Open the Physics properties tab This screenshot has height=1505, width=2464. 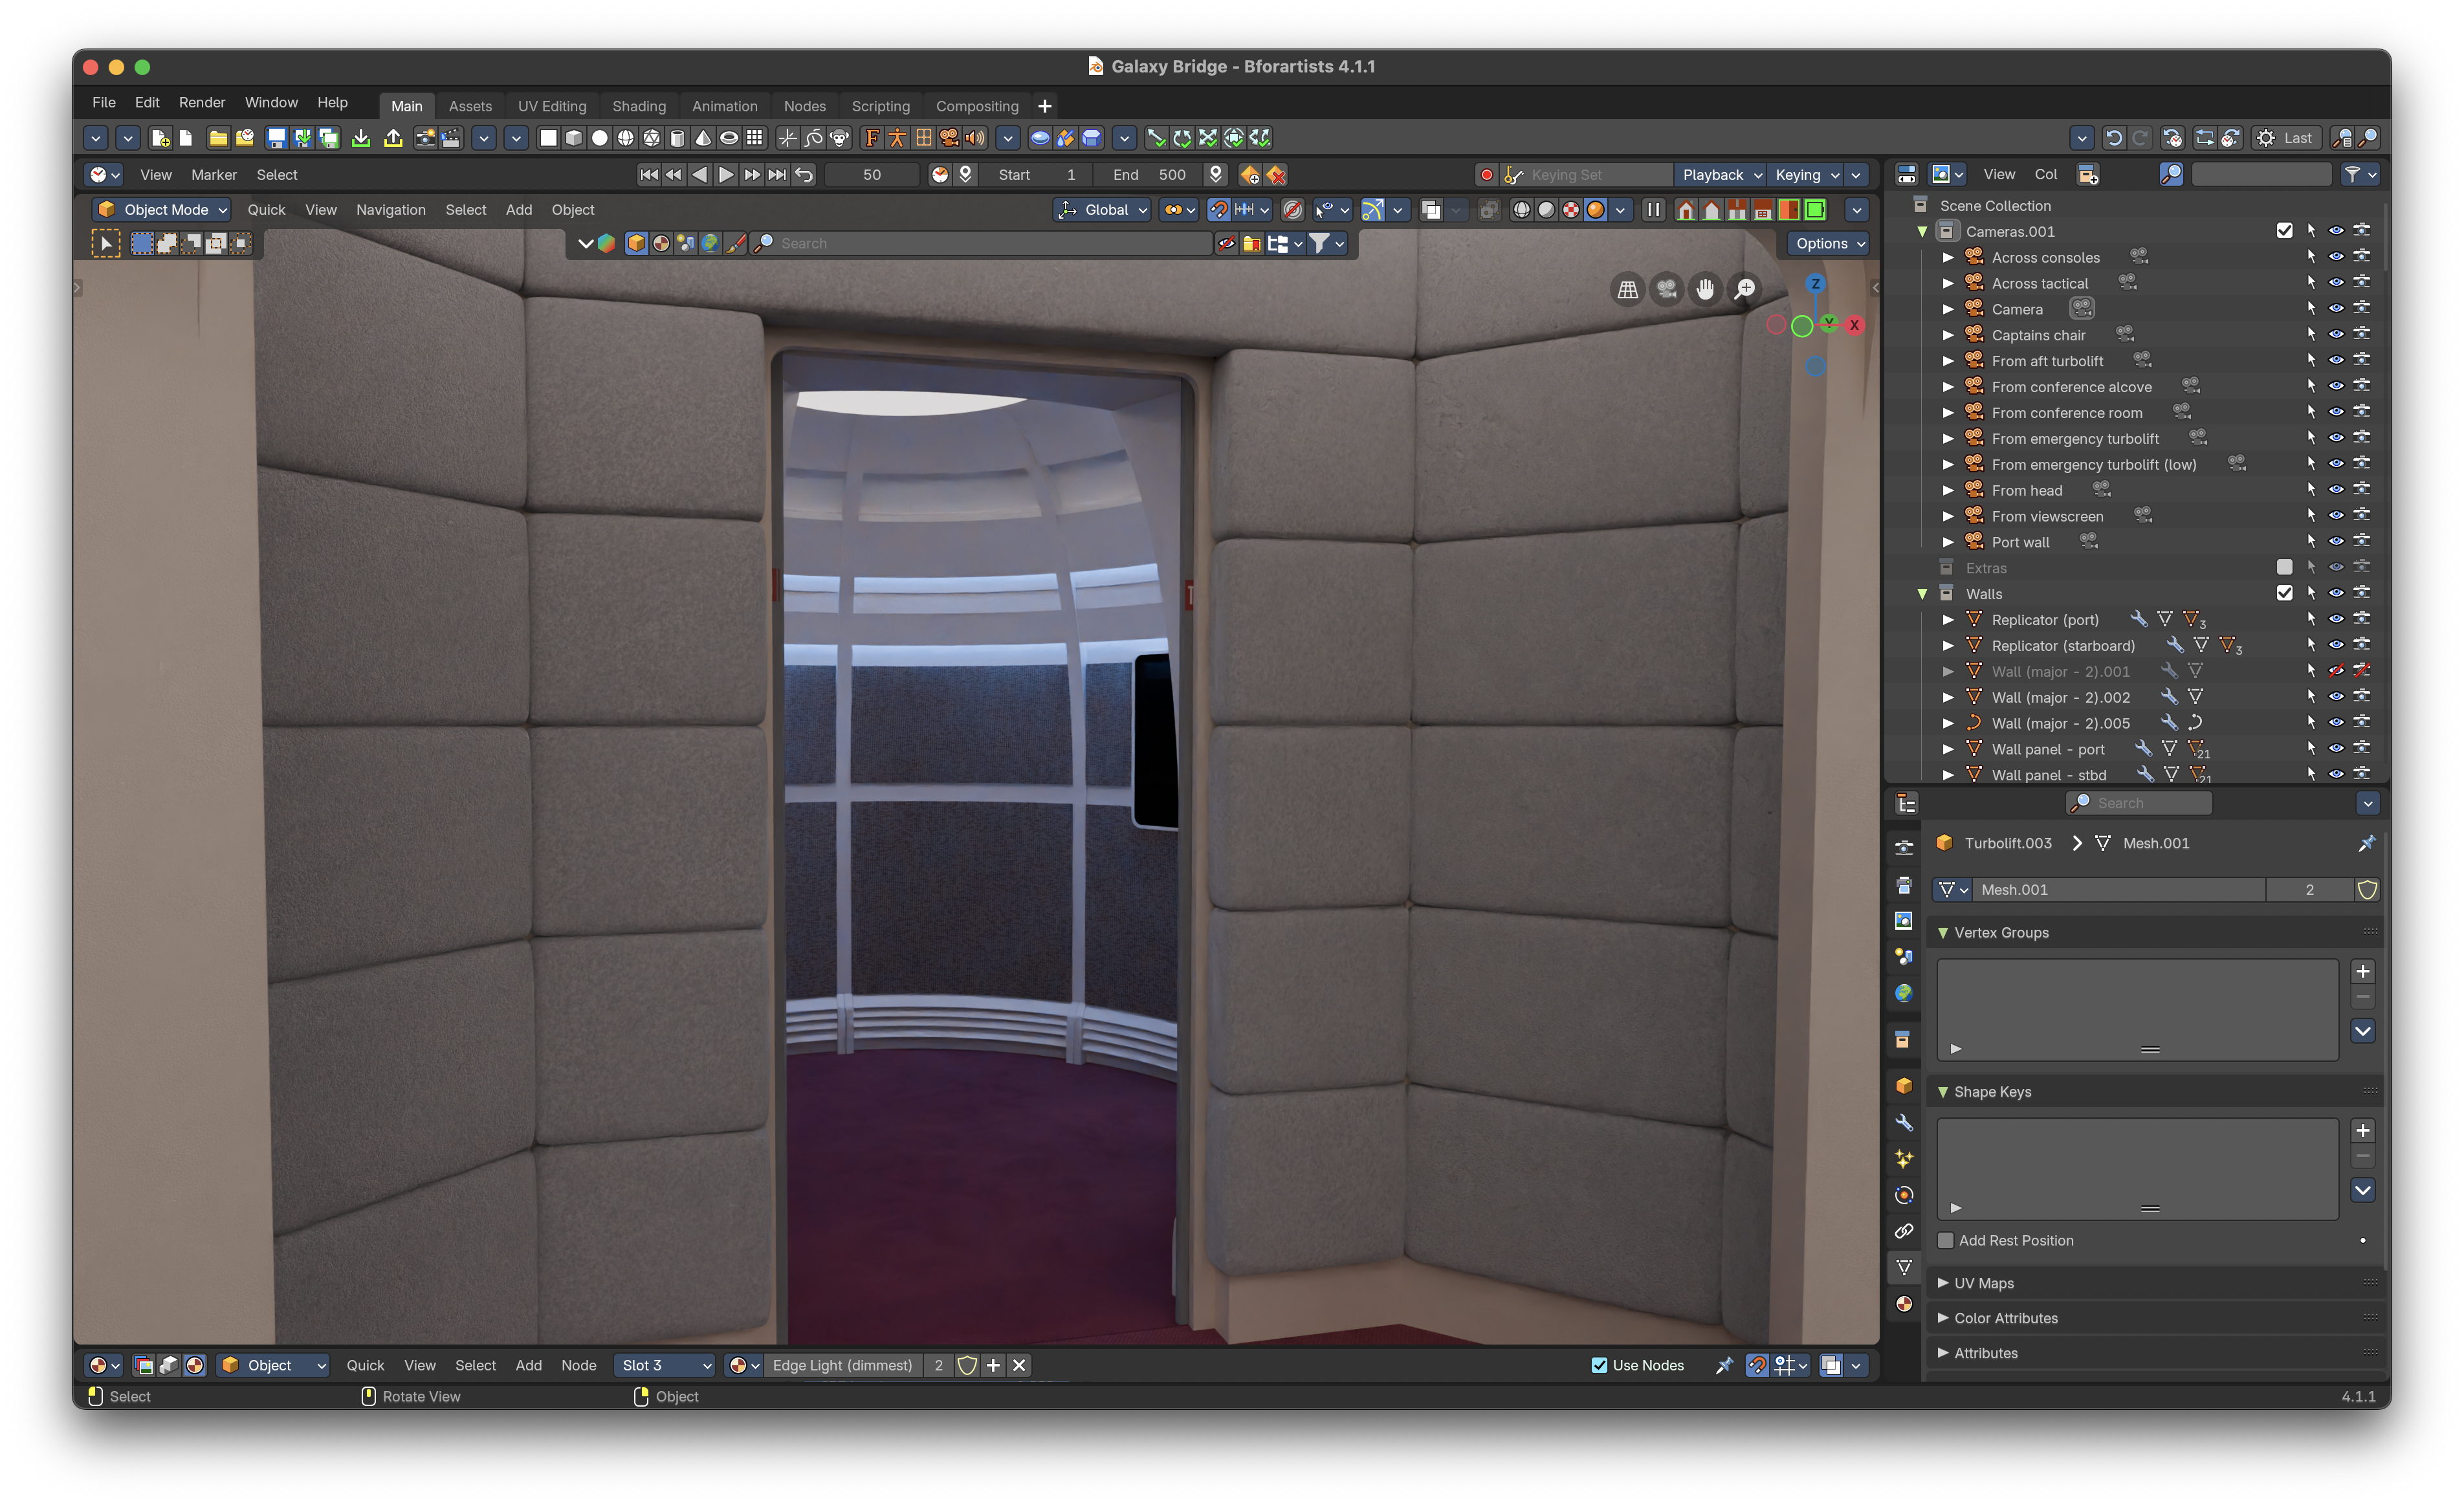(x=1904, y=1195)
